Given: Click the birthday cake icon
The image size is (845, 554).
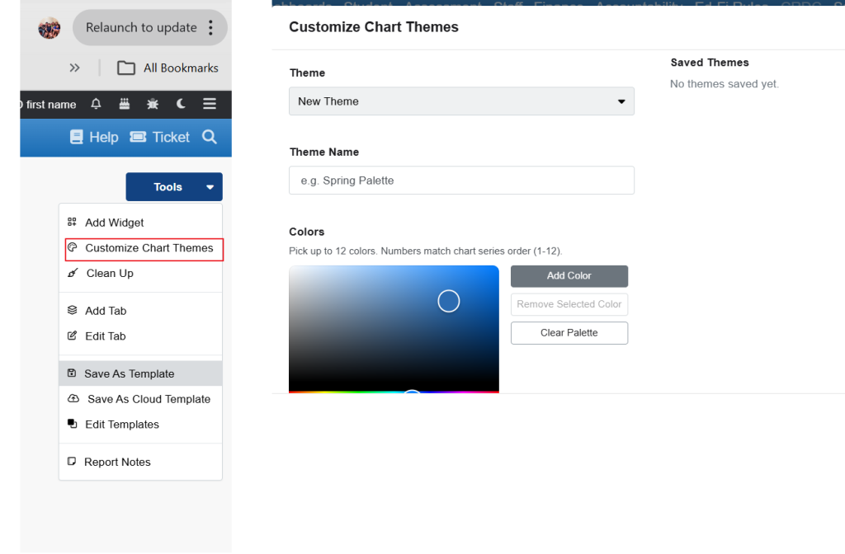Looking at the screenshot, I should [125, 104].
